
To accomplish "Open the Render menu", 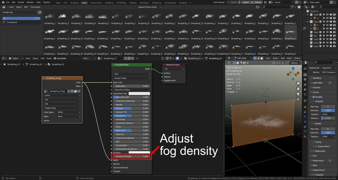I will point(21,2).
